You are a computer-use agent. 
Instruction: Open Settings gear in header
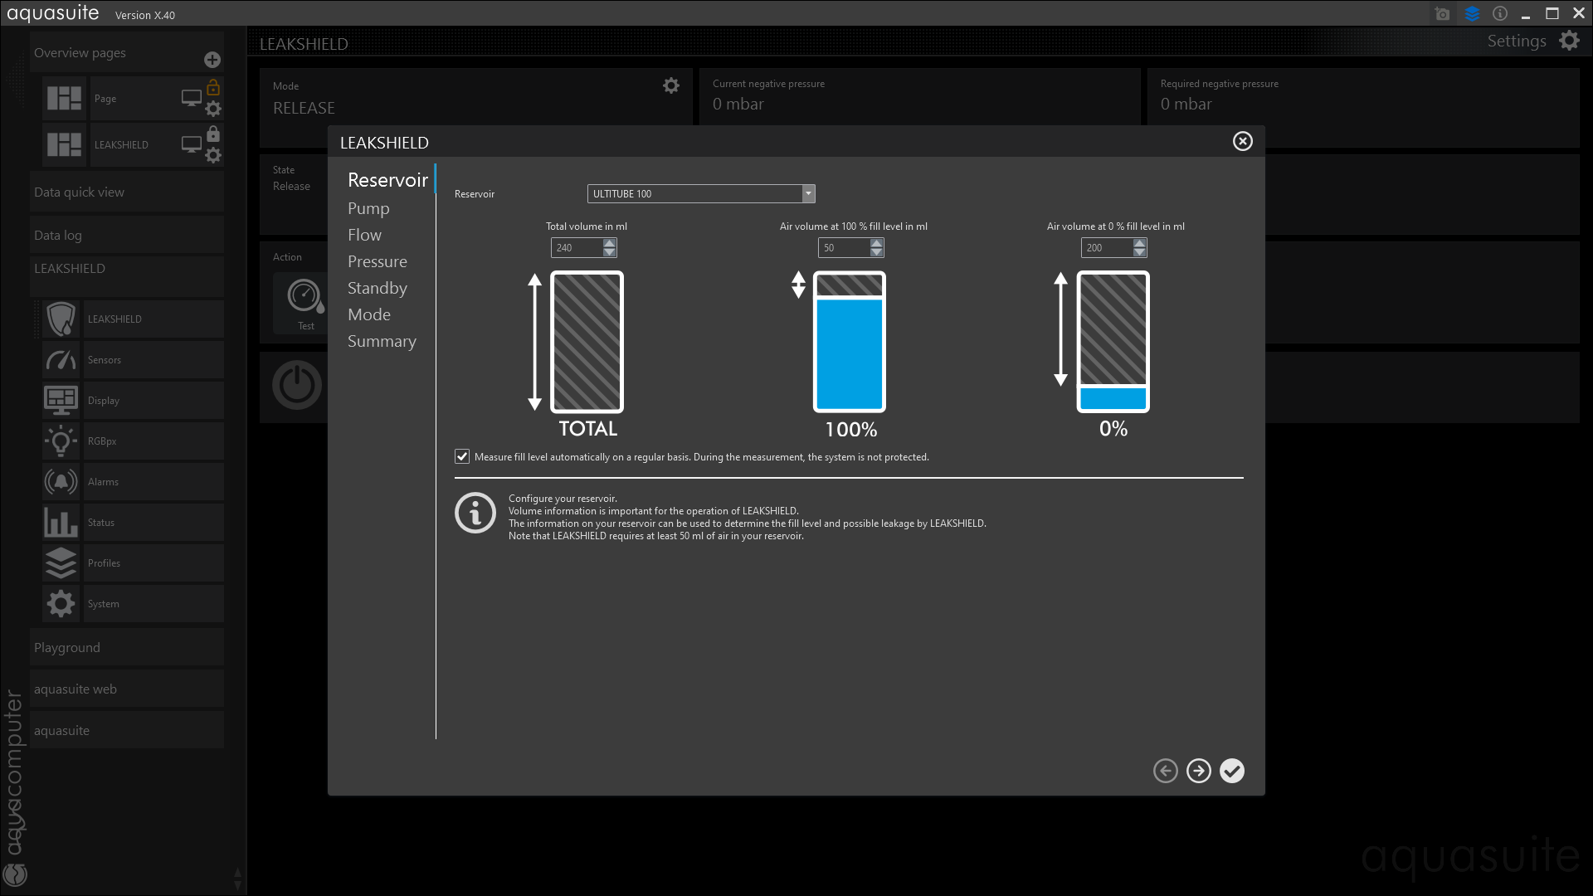(1569, 41)
